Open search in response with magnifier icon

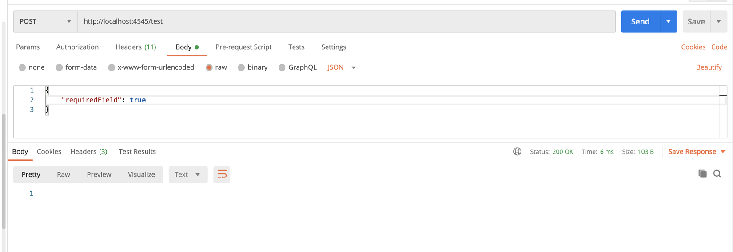click(x=717, y=174)
